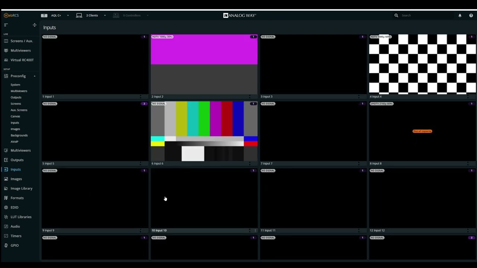
Task: Click the Timers icon
Action: pos(6,236)
